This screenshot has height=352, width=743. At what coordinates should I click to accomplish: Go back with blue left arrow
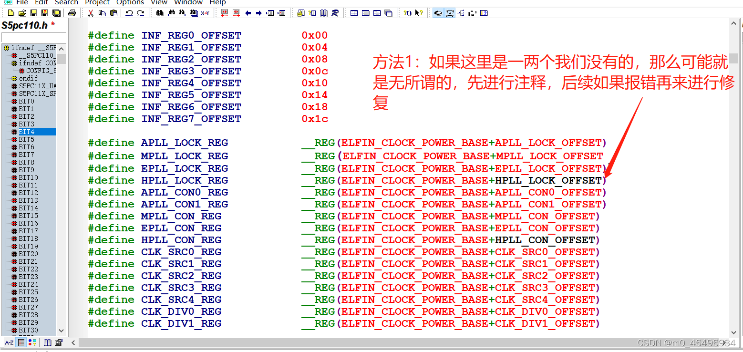(x=248, y=13)
